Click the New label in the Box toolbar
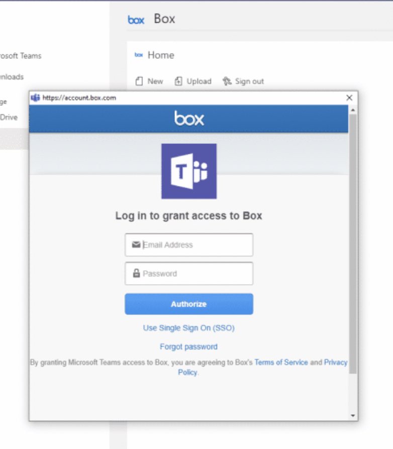The width and height of the screenshot is (393, 449). coord(155,81)
